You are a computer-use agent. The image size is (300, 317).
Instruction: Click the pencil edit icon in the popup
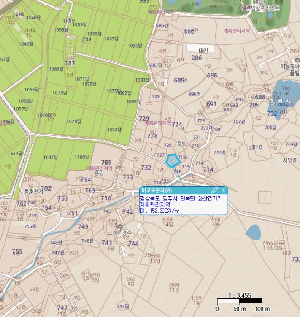coord(215,190)
